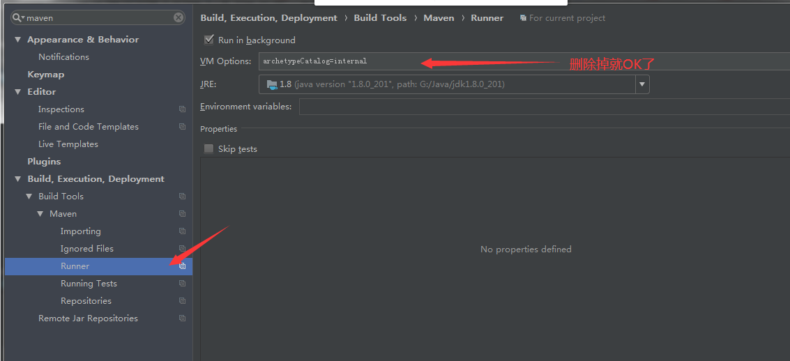The width and height of the screenshot is (790, 361).
Task: Select Appearance & Behavior heading
Action: coord(83,39)
